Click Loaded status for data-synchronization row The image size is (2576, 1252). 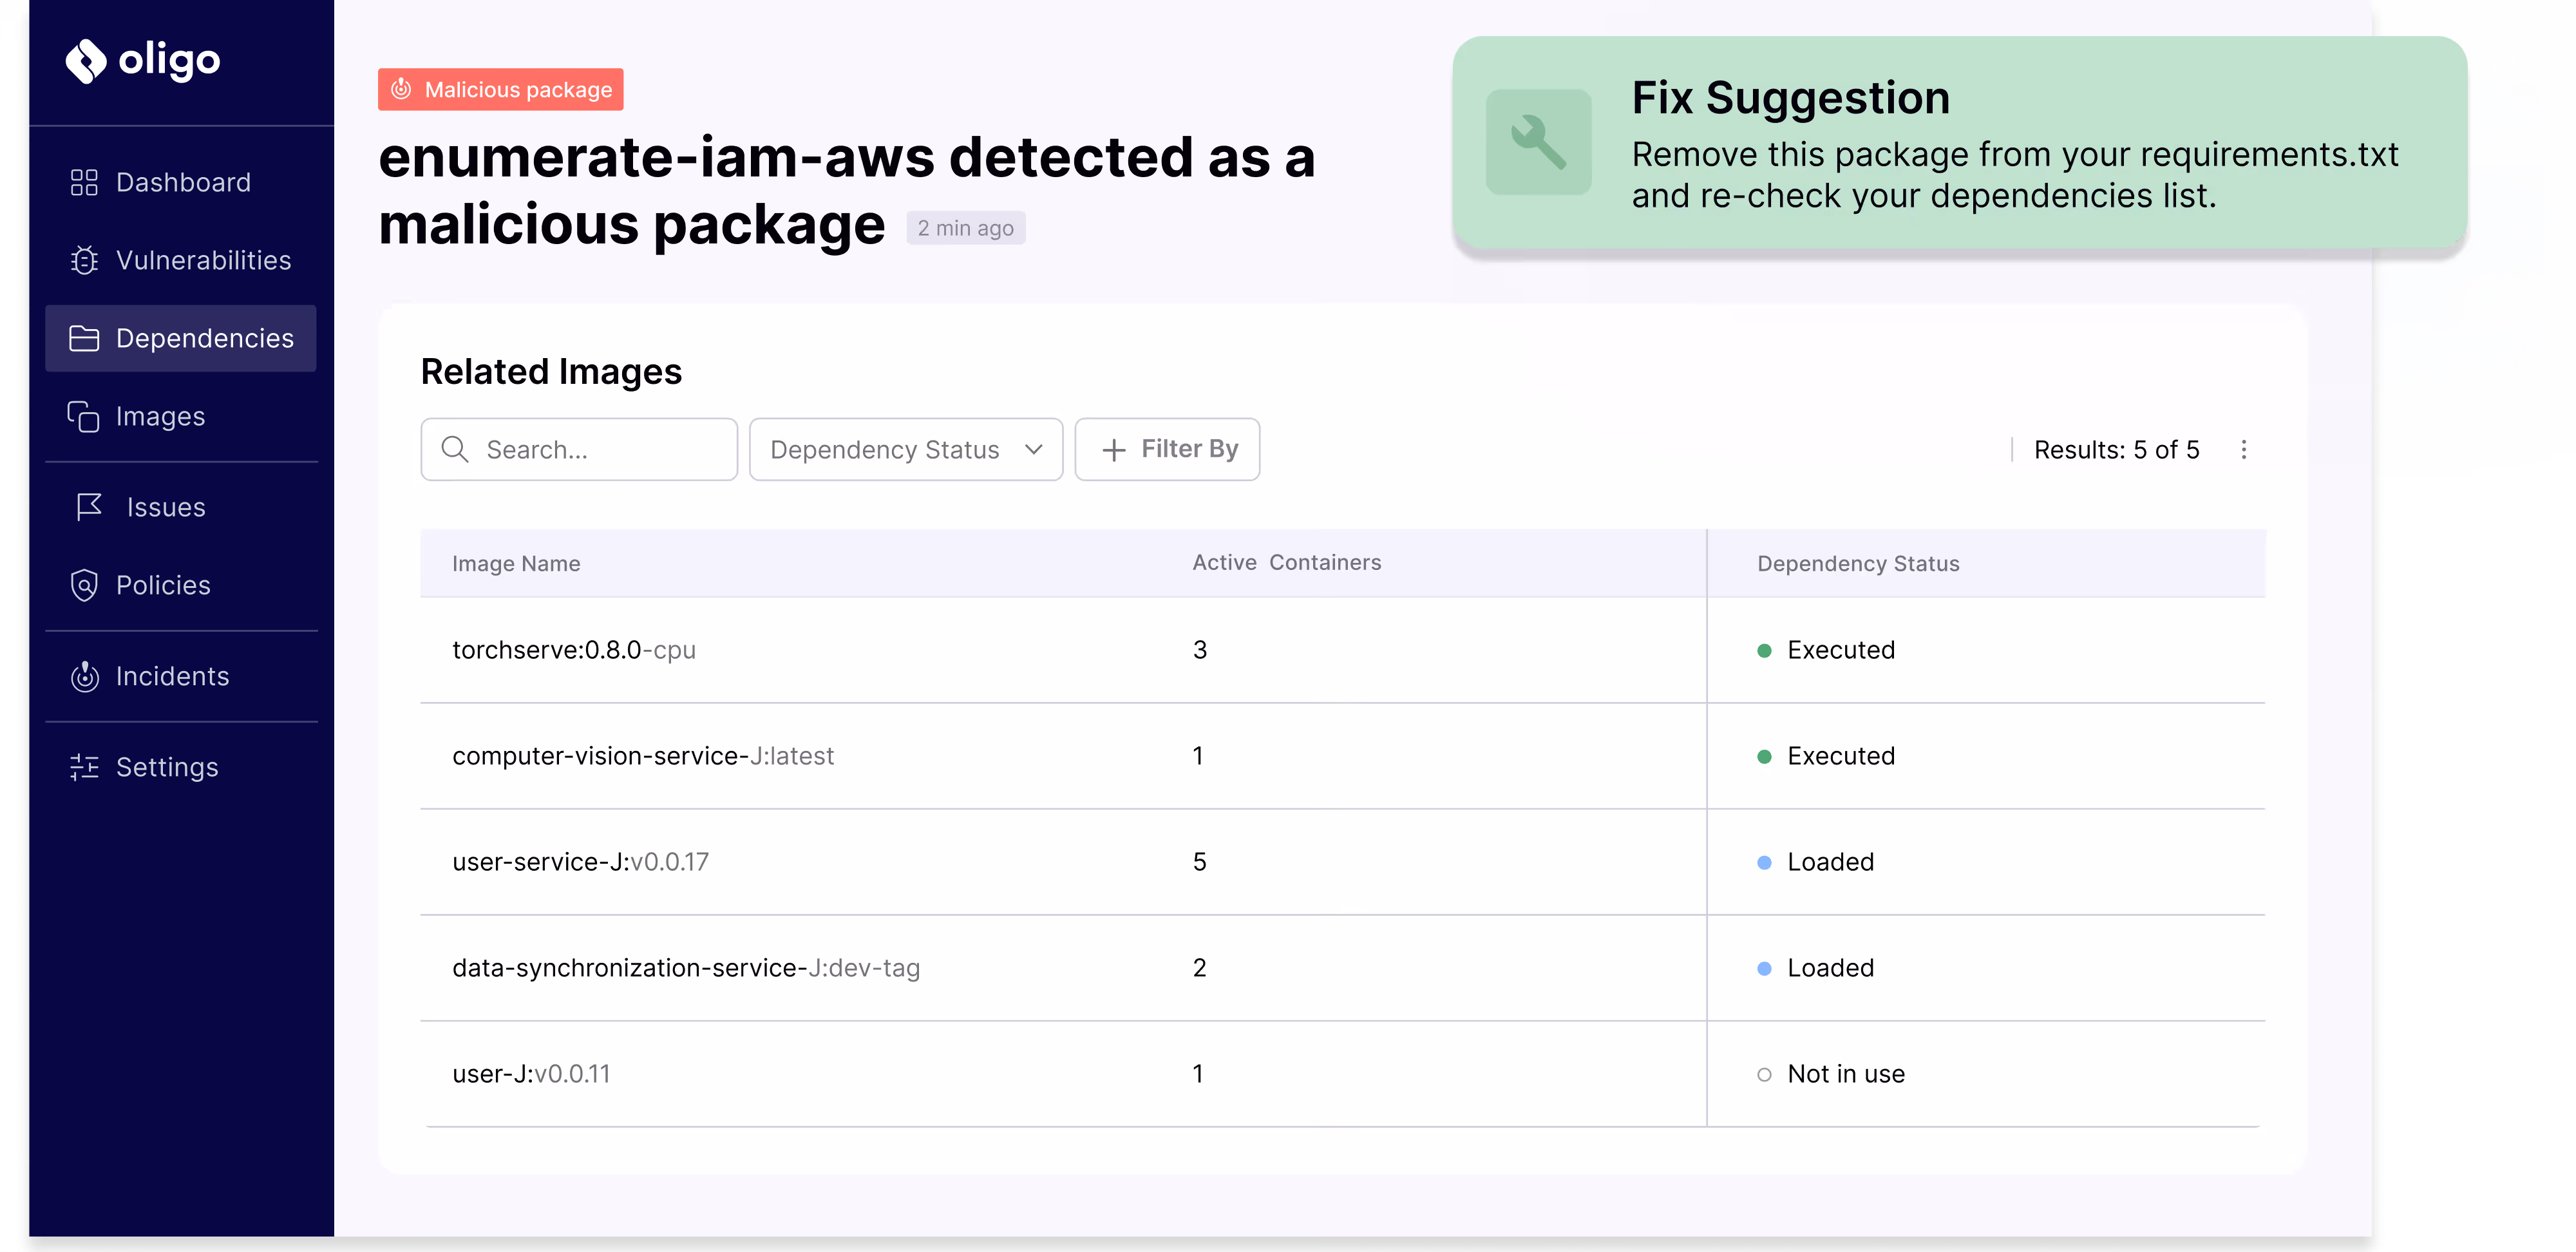1816,968
